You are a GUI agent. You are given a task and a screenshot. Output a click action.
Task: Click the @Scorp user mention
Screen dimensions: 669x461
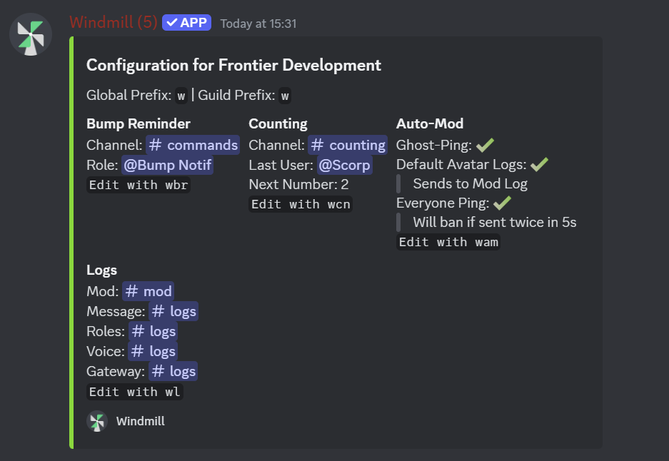tap(344, 165)
